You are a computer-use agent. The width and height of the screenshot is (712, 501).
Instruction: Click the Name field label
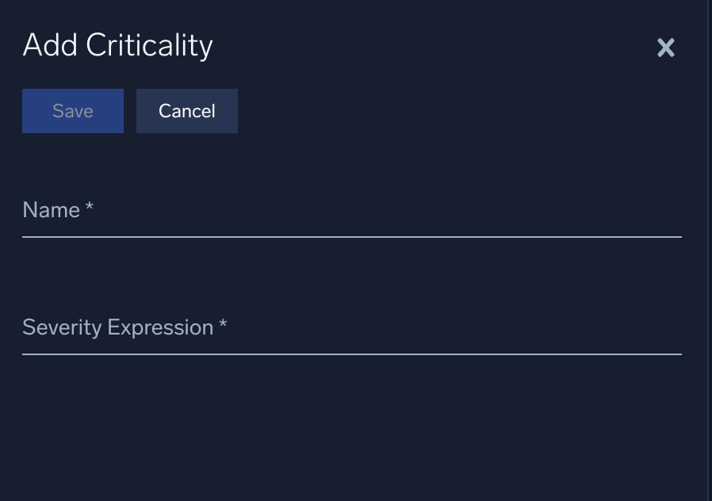(x=51, y=209)
